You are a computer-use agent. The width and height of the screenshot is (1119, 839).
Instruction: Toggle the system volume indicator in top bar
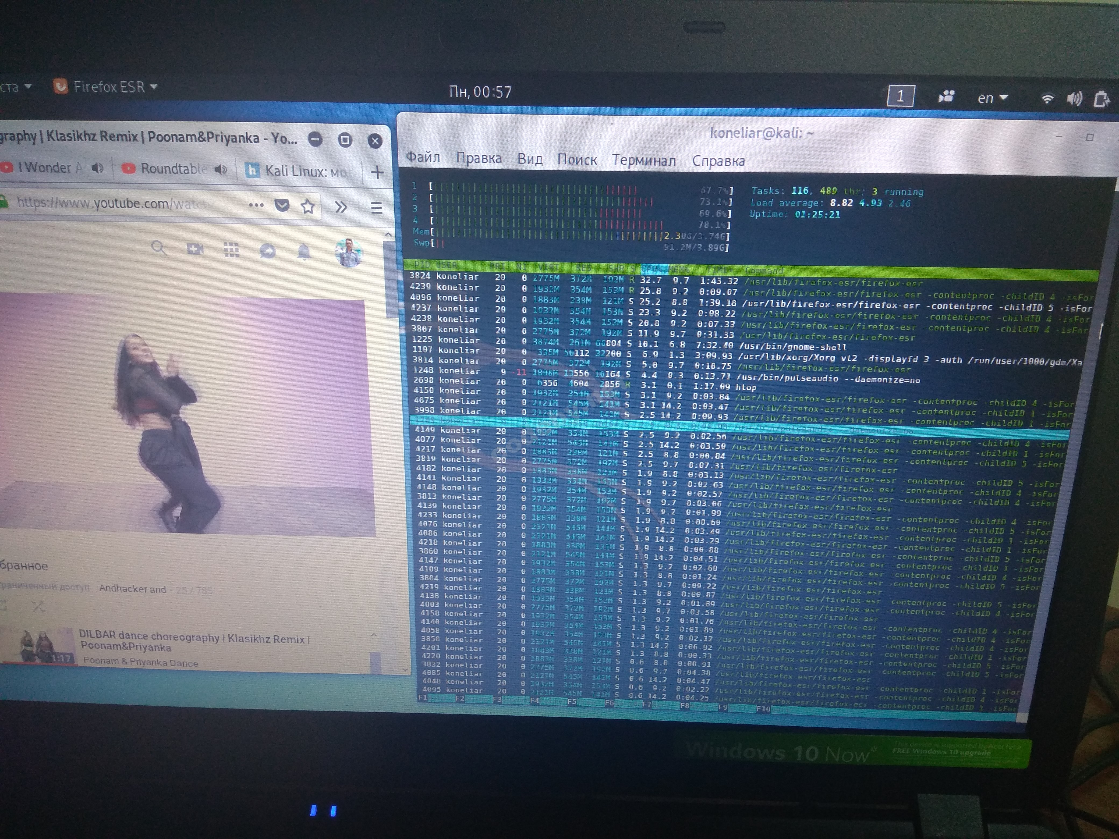[x=1074, y=98]
